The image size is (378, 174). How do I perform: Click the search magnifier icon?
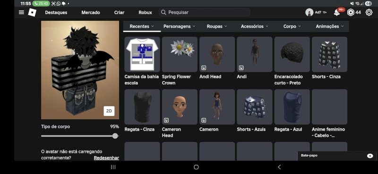click(163, 12)
